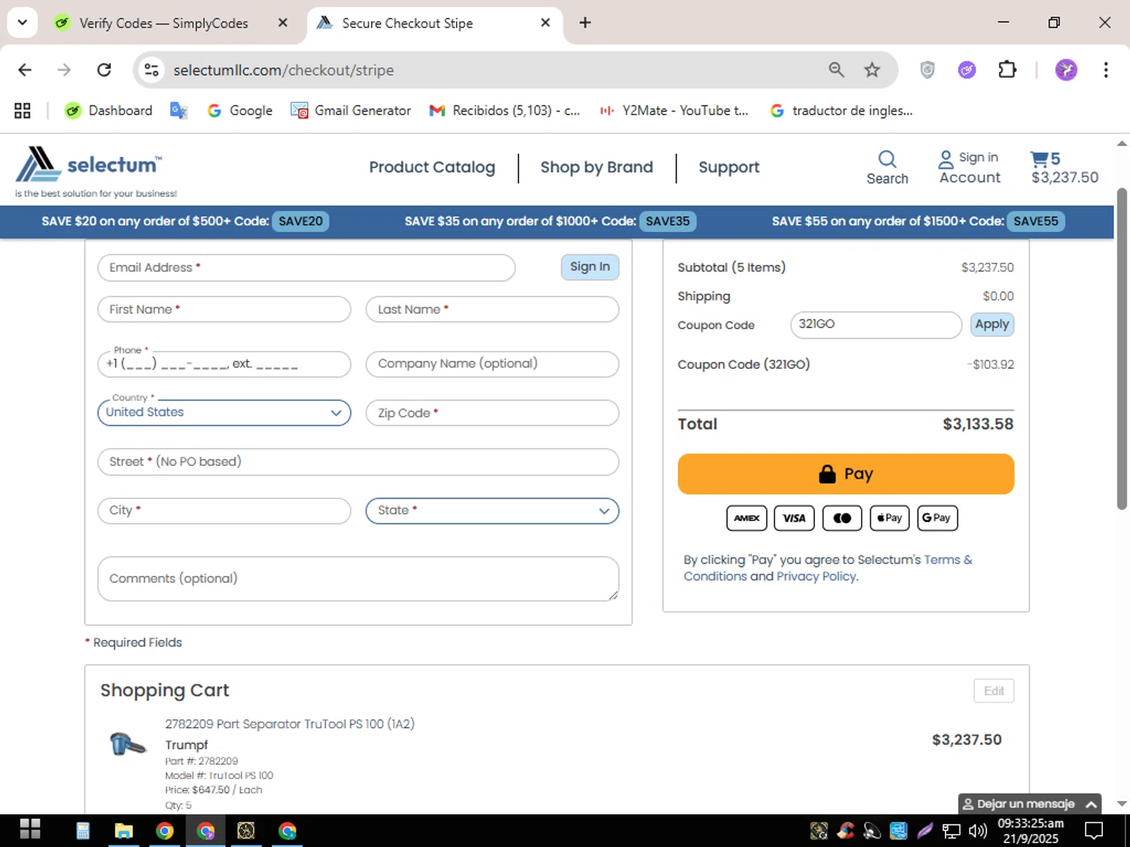Open Chrome three-dot menu
Screen dimensions: 1130x847
click(x=1106, y=70)
